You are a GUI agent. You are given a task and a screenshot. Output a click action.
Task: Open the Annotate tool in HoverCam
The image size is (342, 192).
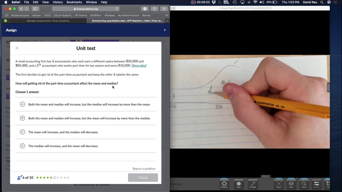(253, 184)
